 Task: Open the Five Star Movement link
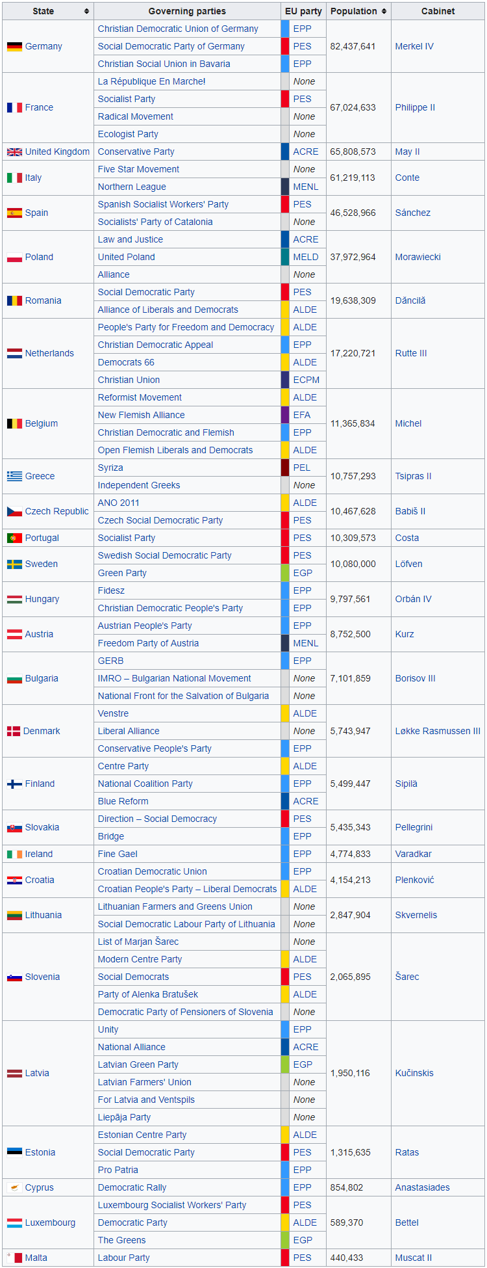[x=138, y=170]
